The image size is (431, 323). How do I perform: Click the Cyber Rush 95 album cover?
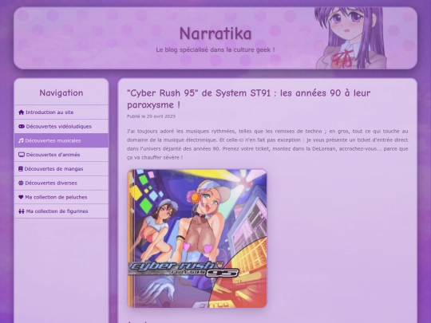pyautogui.click(x=197, y=238)
